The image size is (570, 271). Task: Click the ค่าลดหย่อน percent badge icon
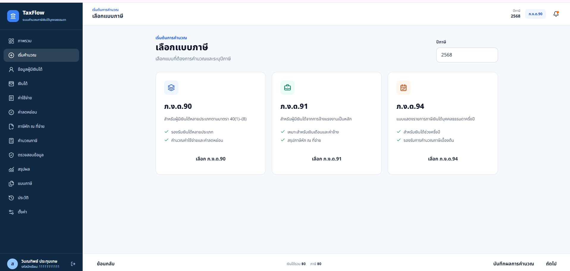click(11, 112)
